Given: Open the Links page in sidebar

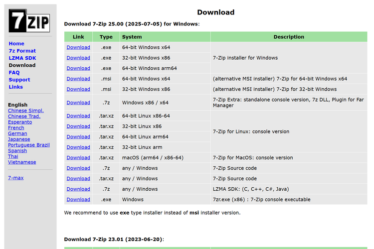Looking at the screenshot, I should point(16,87).
